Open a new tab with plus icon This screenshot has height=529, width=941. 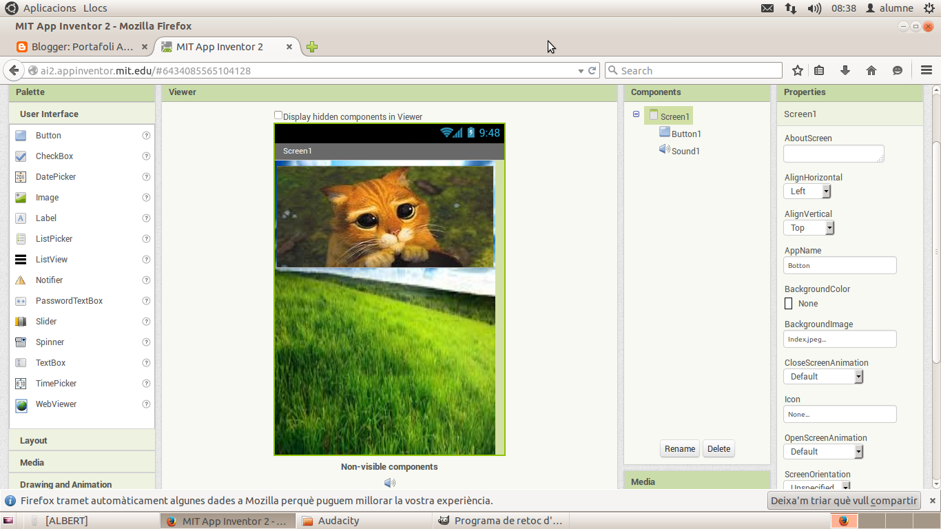312,47
